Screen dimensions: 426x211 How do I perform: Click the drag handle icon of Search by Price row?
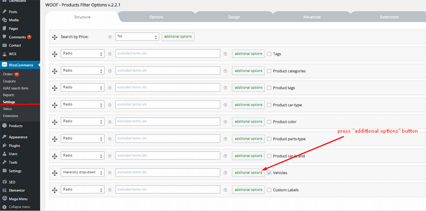click(x=54, y=37)
